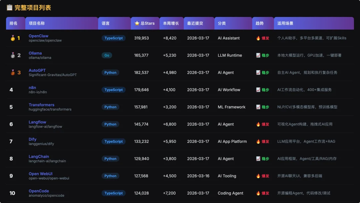Click the gold medal icon for rank 1

(x=13, y=38)
